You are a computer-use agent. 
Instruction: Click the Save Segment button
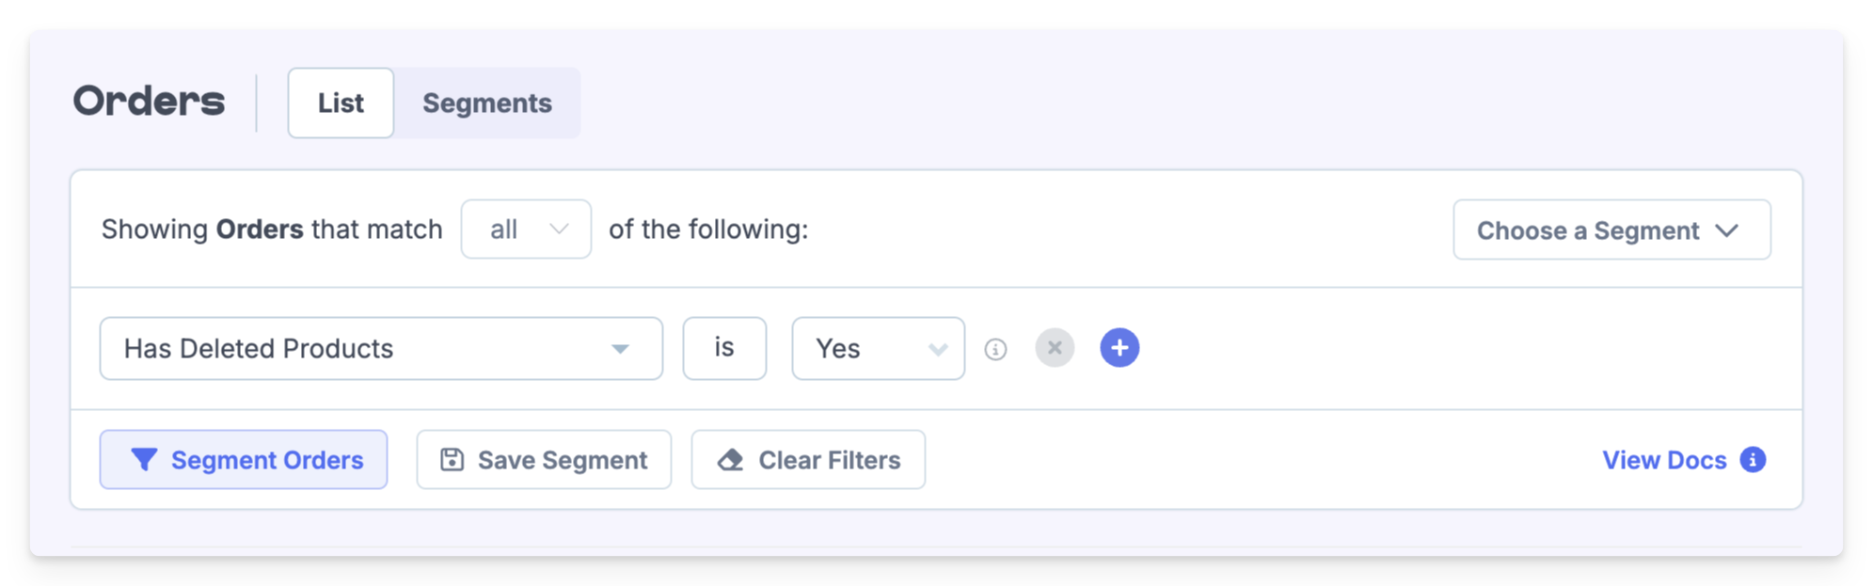point(544,459)
